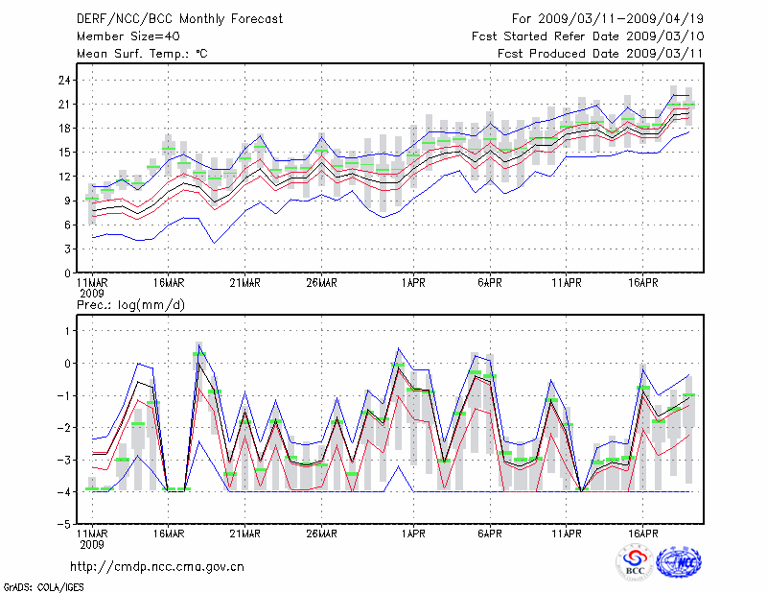Select 26MAR tick on precipitation chart axis
This screenshot has width=767, height=593.
tap(321, 535)
